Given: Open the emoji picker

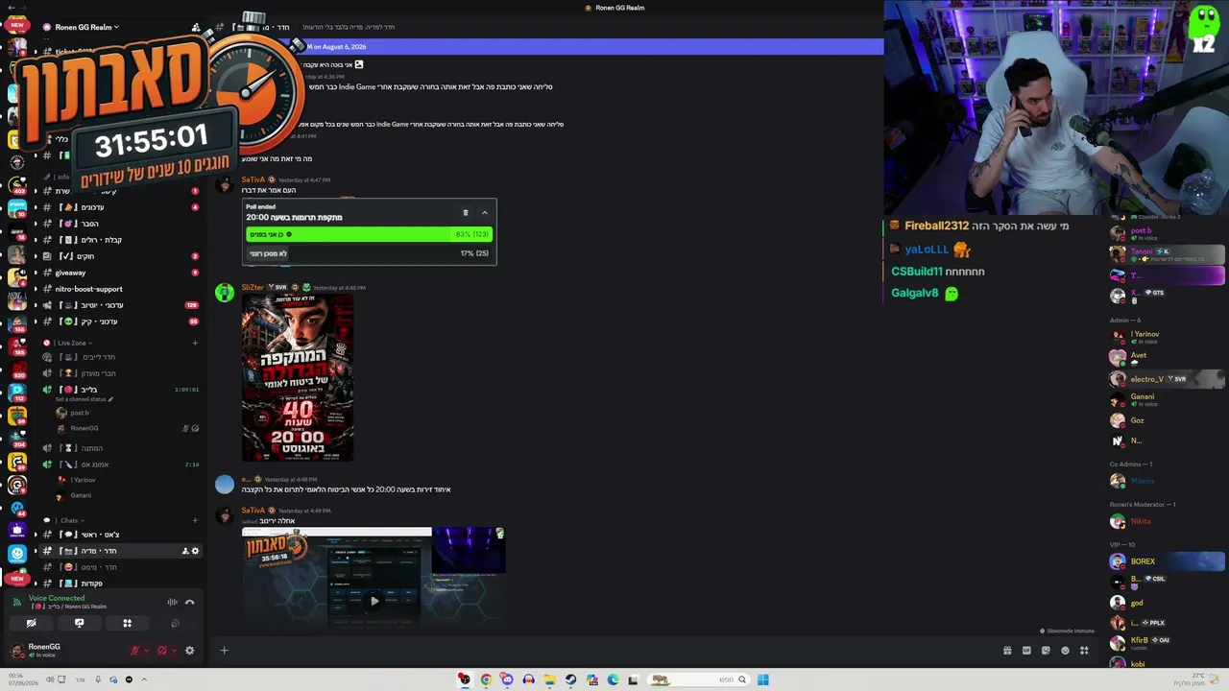Looking at the screenshot, I should (1065, 651).
